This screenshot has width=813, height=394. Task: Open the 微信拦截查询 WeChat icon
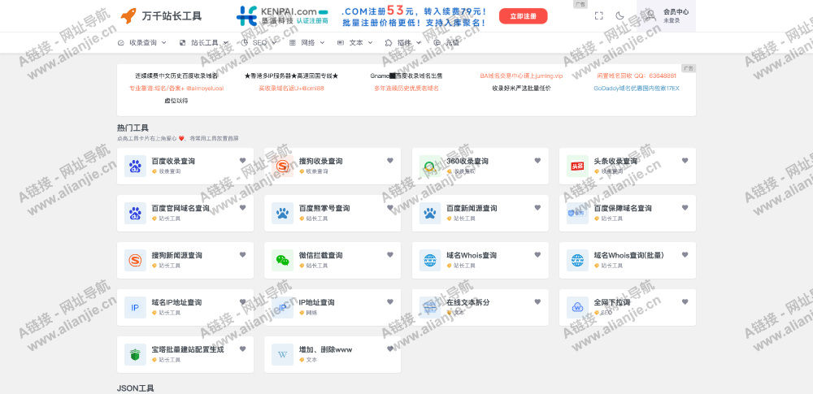283,260
